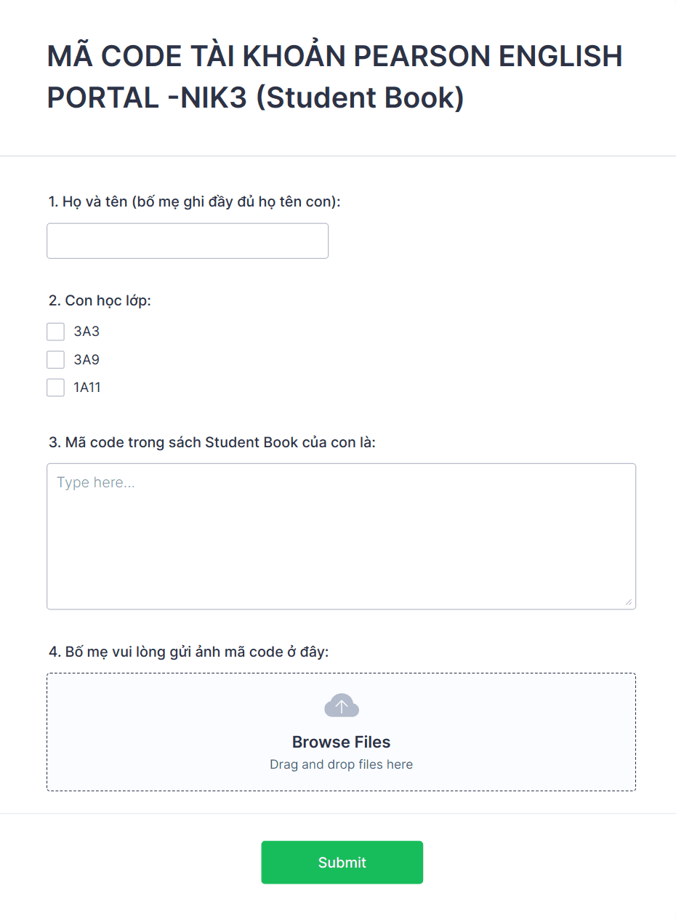
Task: Click the 3A3 option label text
Action: [x=86, y=332]
